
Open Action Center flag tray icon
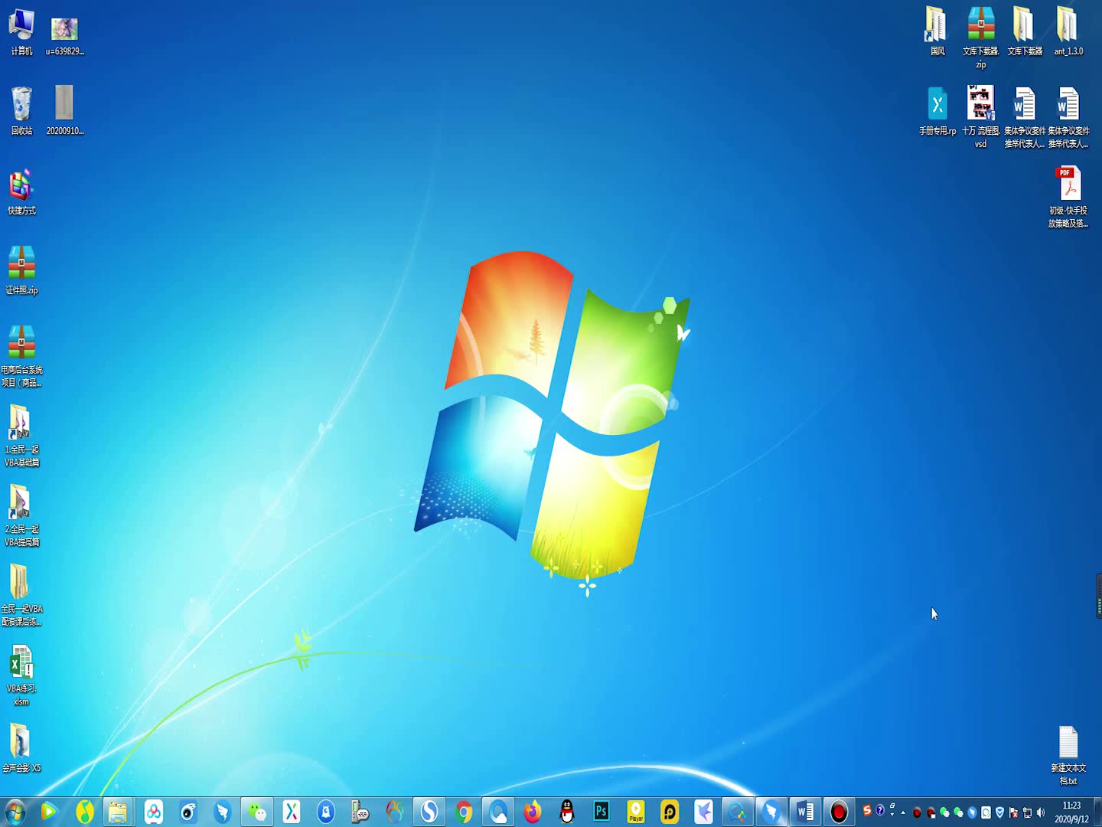pyautogui.click(x=1013, y=812)
